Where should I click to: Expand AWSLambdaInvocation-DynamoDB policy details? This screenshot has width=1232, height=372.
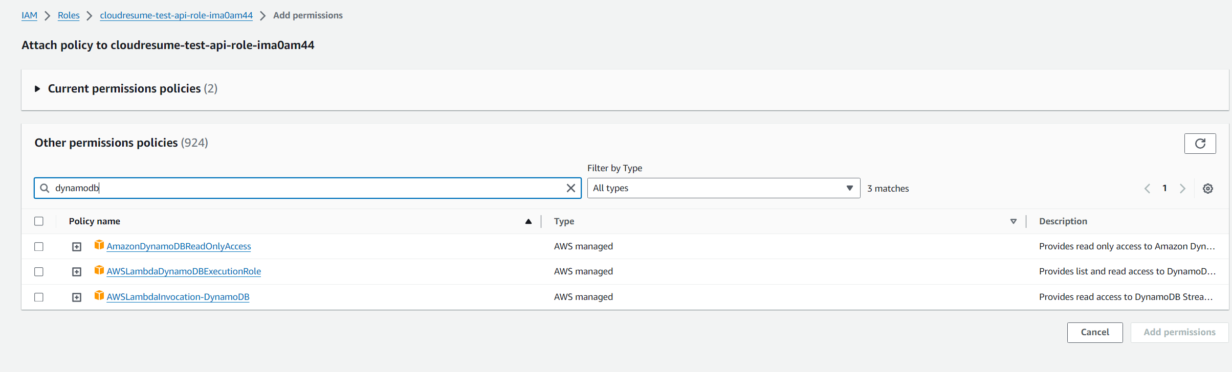(77, 297)
